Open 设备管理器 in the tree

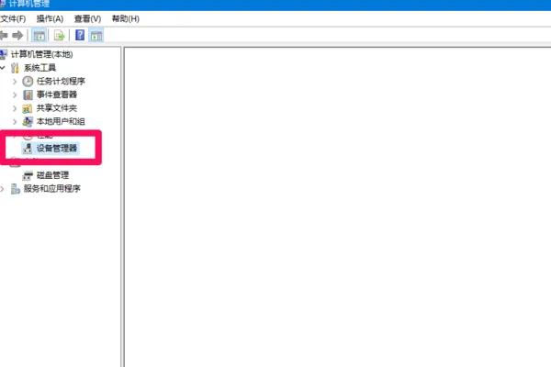click(x=57, y=149)
